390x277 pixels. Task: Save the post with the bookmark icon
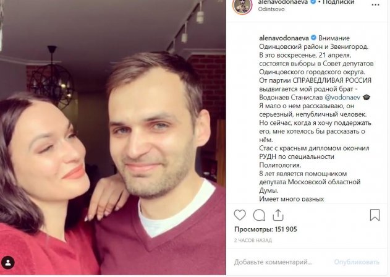pos(375,215)
